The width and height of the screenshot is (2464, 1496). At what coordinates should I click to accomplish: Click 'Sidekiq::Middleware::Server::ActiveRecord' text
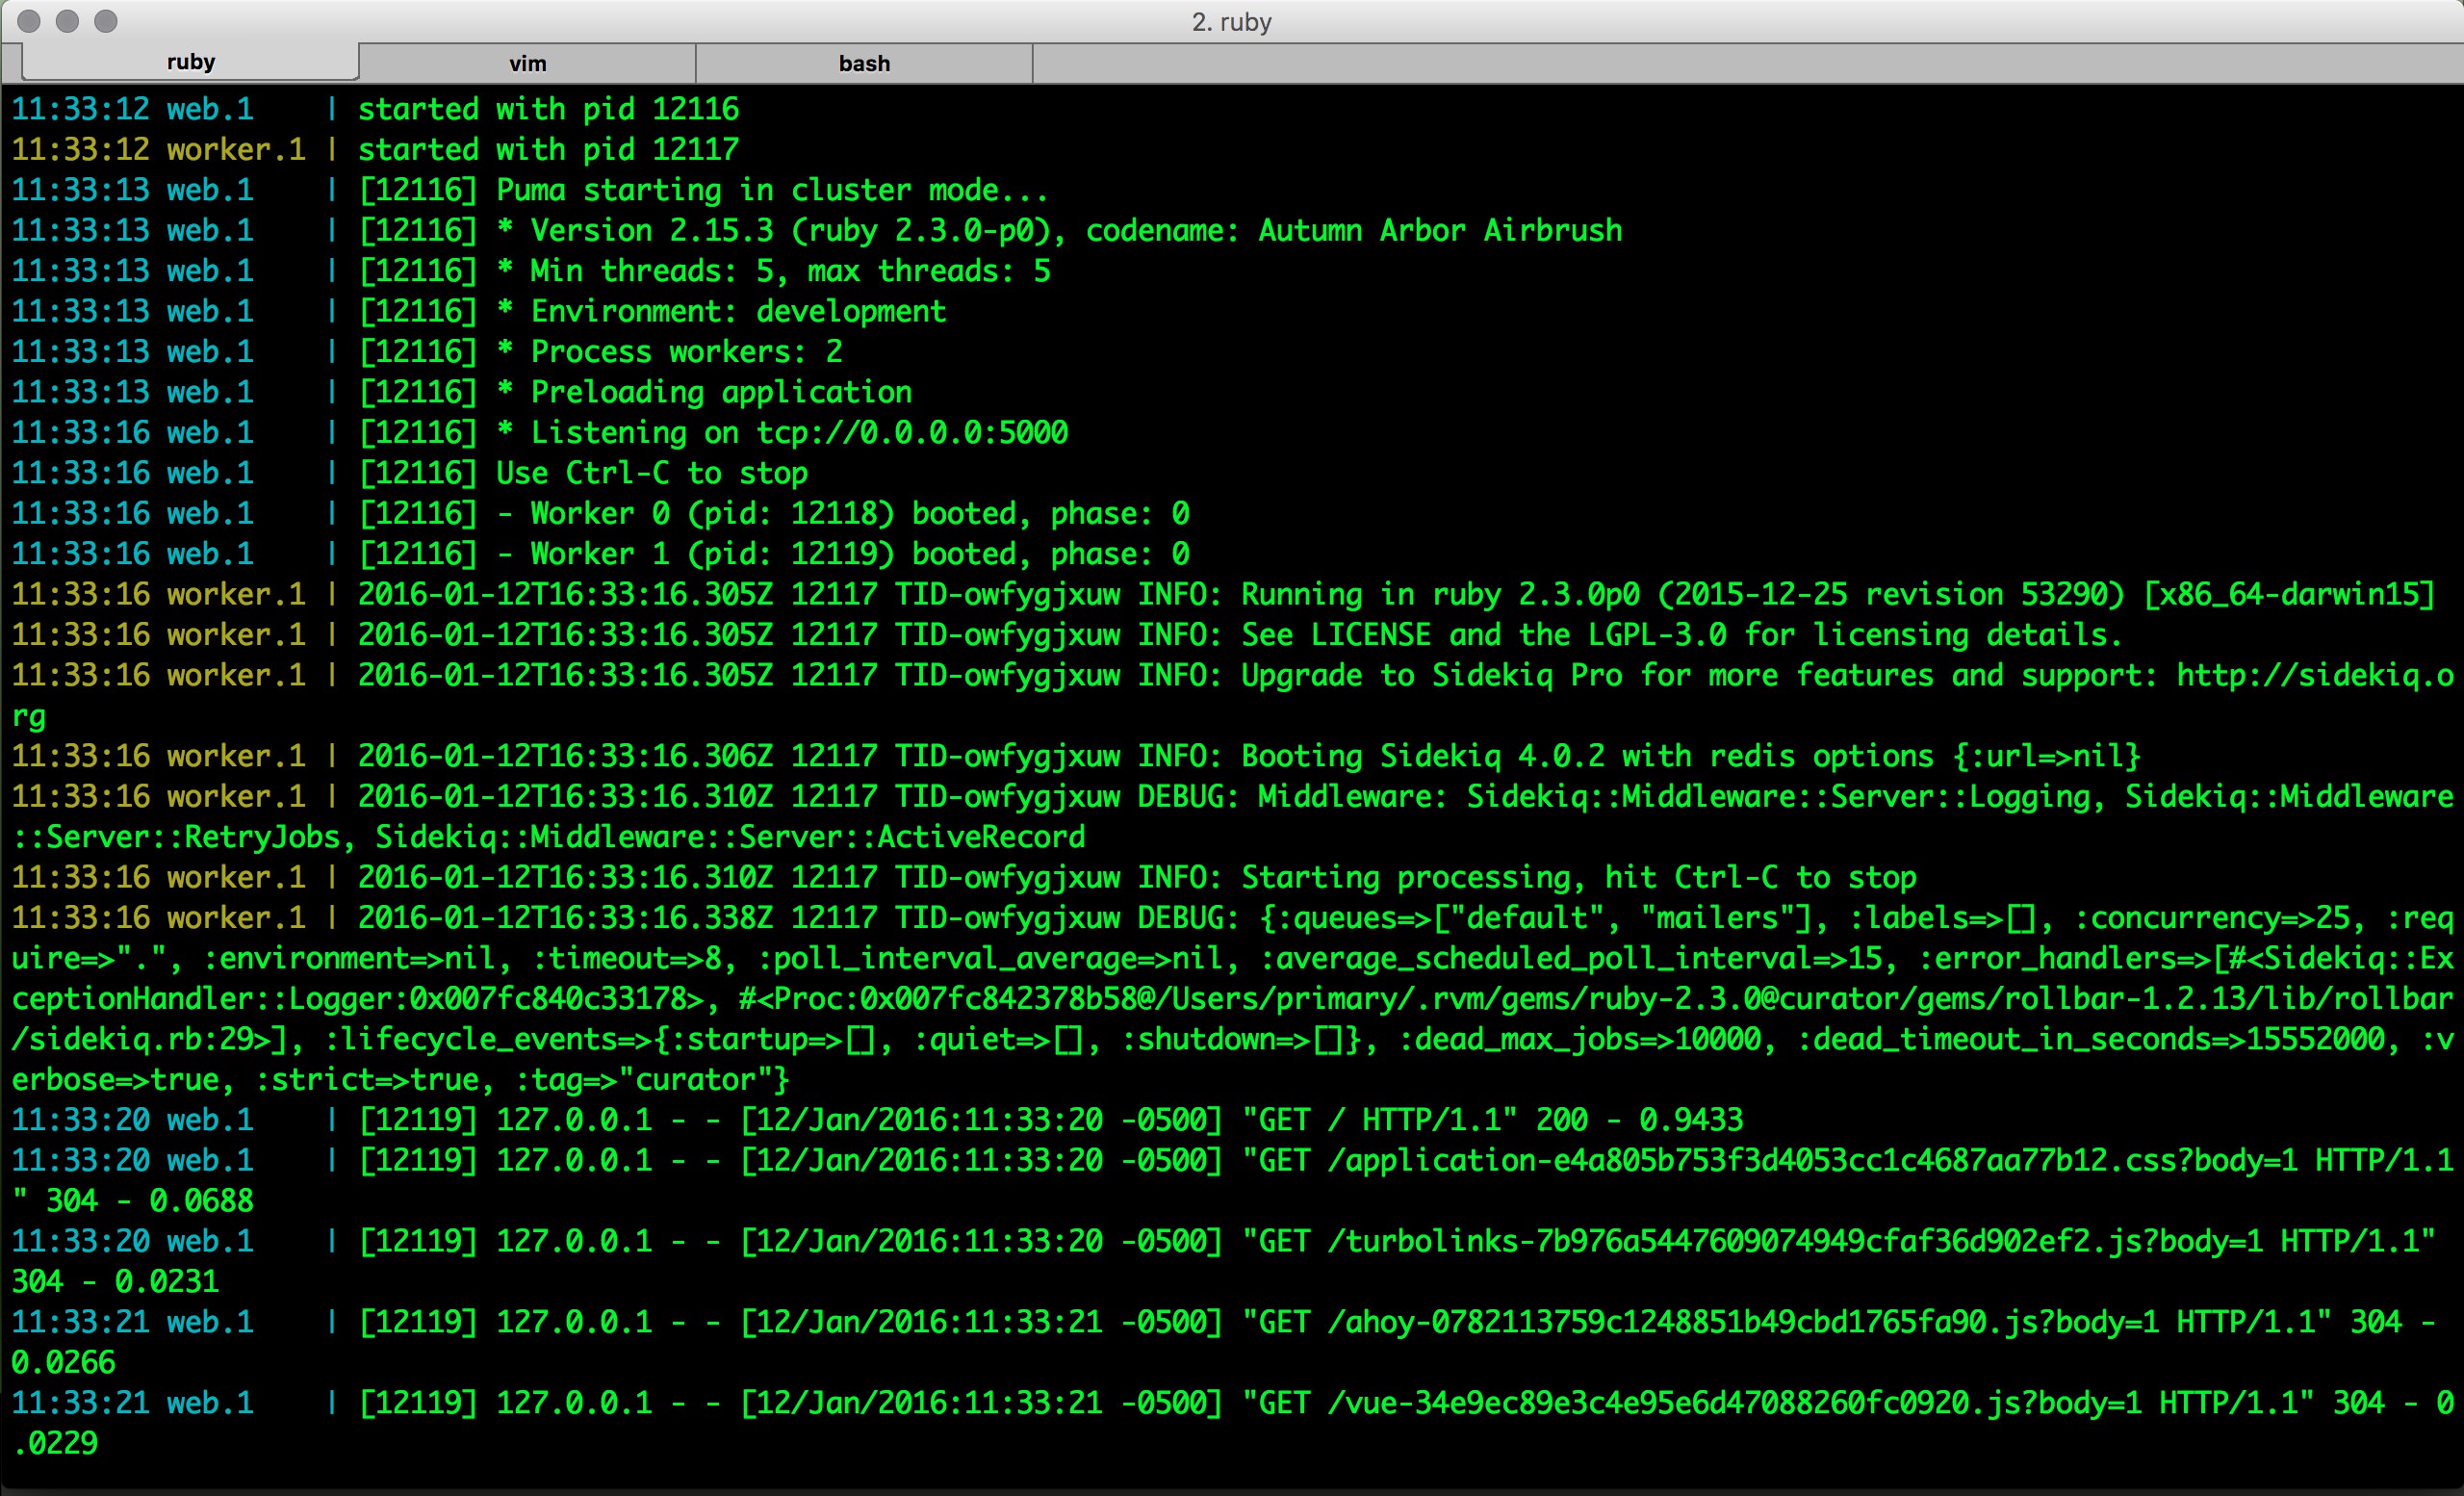(730, 837)
